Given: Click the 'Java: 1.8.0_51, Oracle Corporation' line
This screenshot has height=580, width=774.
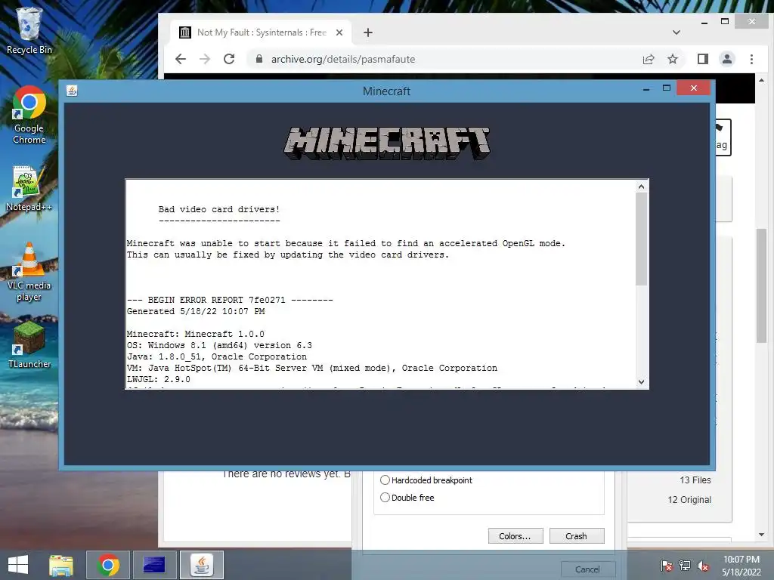Looking at the screenshot, I should [x=217, y=356].
